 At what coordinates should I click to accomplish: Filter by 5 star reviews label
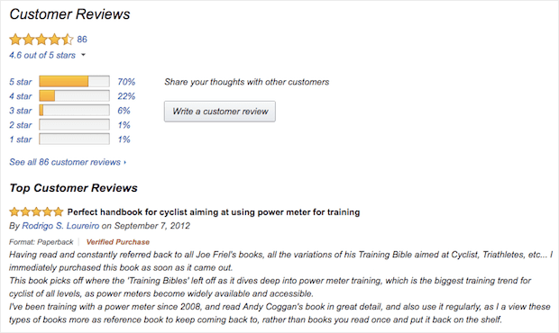click(x=21, y=82)
